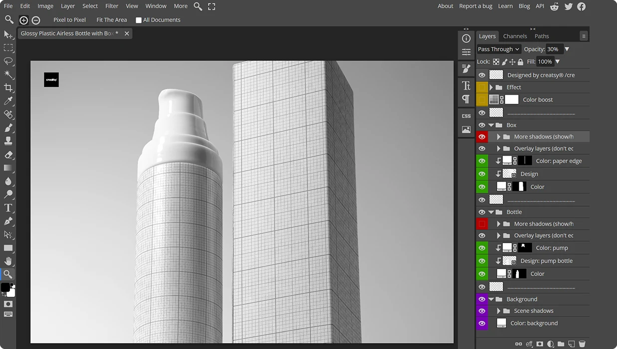
Task: Toggle visibility of Scene shadows folder
Action: pos(482,311)
